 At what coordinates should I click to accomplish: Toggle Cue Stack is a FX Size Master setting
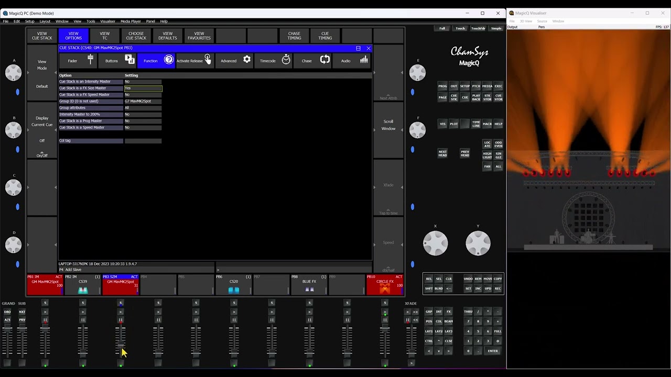[143, 88]
